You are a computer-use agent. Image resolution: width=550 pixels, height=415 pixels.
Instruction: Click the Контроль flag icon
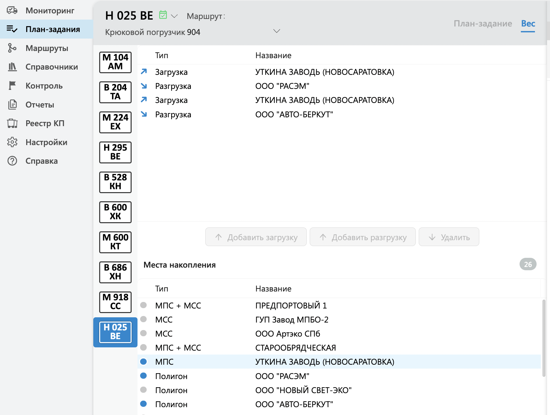(12, 86)
